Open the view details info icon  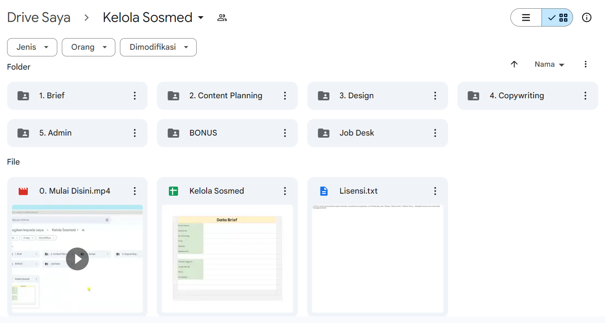pos(586,17)
